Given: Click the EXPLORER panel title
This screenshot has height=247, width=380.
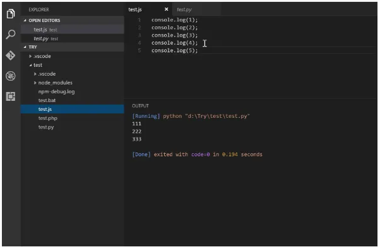Looking at the screenshot, I should click(x=39, y=9).
